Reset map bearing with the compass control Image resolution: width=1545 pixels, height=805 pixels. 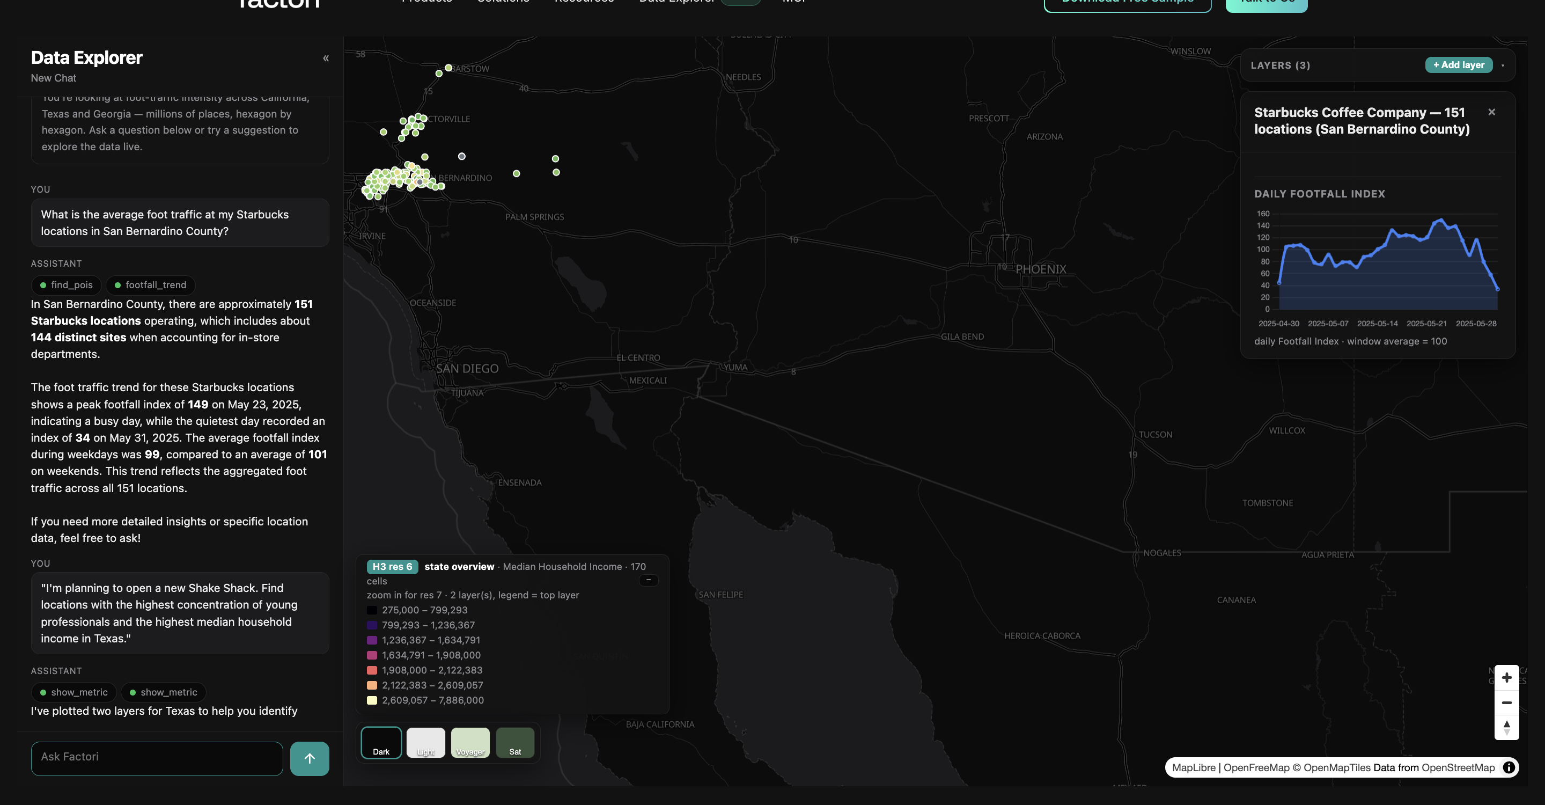coord(1506,728)
